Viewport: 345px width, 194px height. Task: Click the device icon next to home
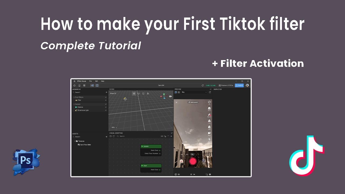(80, 85)
